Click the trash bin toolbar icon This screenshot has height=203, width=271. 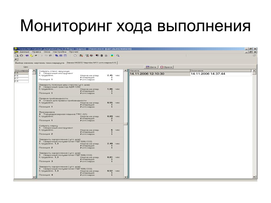(x=102, y=56)
